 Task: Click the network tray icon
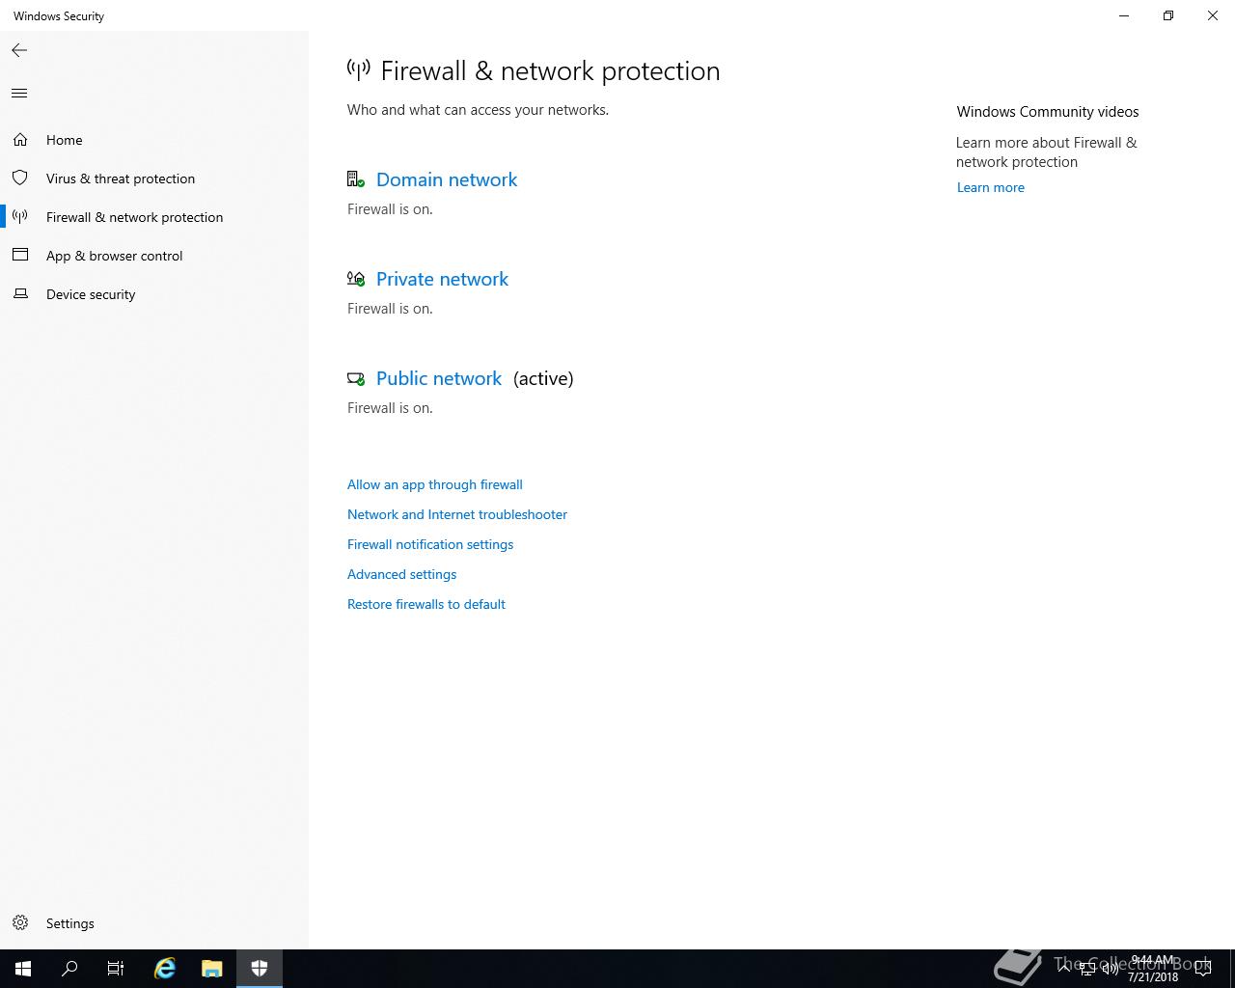(x=1087, y=969)
